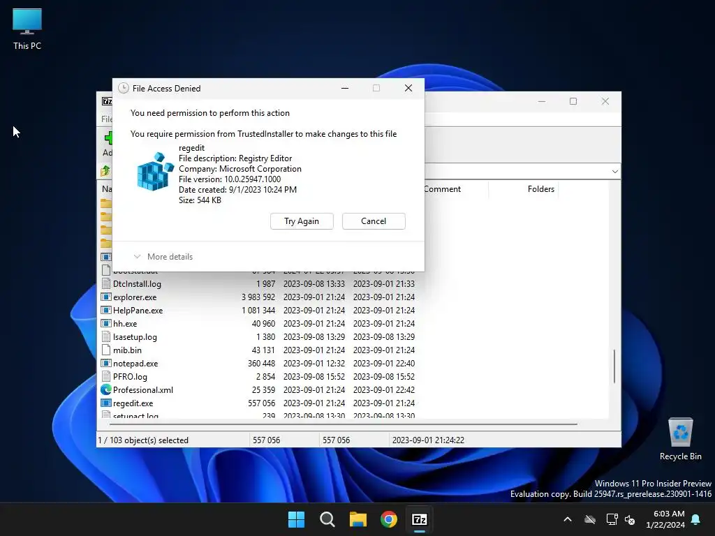Click the Folders column header
This screenshot has width=715, height=536.
pyautogui.click(x=541, y=189)
